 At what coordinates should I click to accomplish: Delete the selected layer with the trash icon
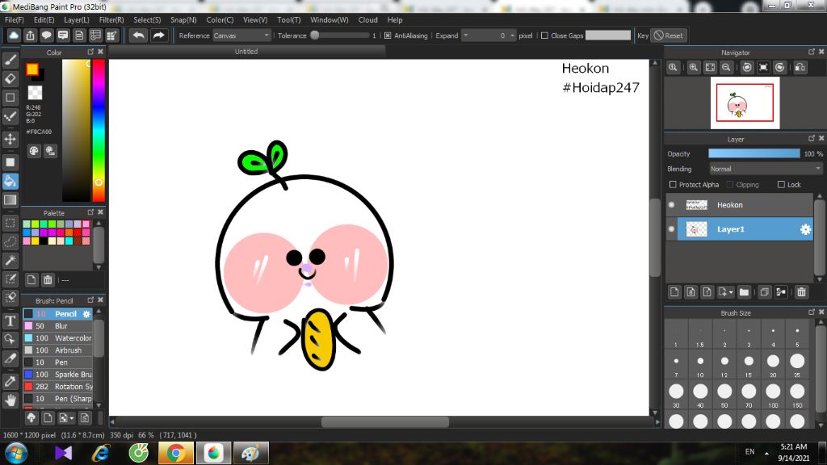pos(802,292)
